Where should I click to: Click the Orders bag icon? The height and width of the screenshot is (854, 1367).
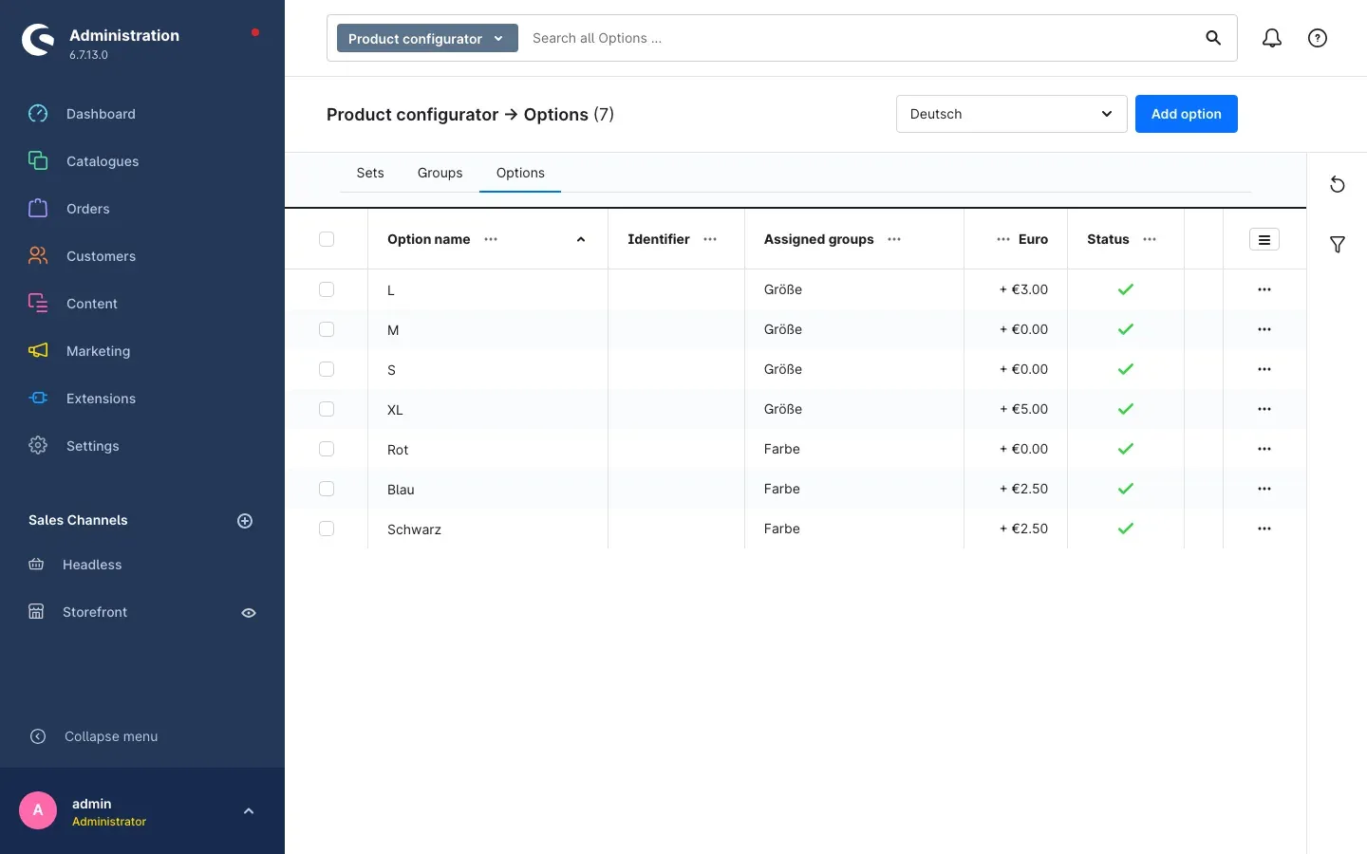coord(38,209)
